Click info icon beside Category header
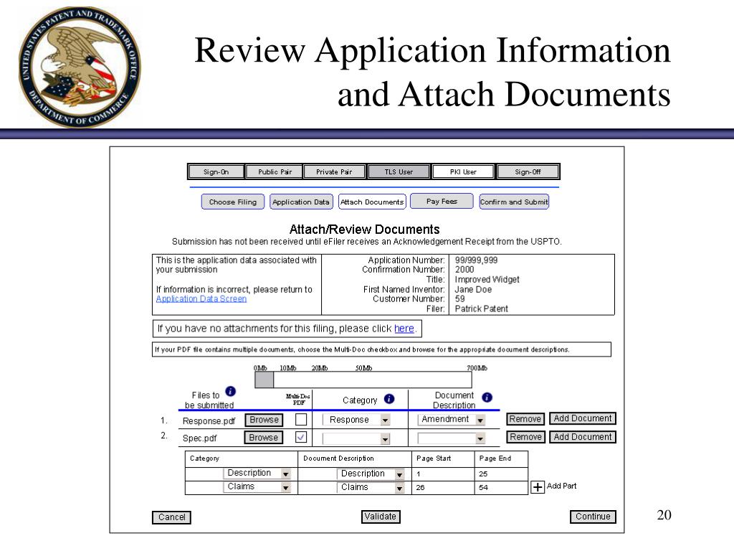The width and height of the screenshot is (734, 551). click(x=389, y=399)
